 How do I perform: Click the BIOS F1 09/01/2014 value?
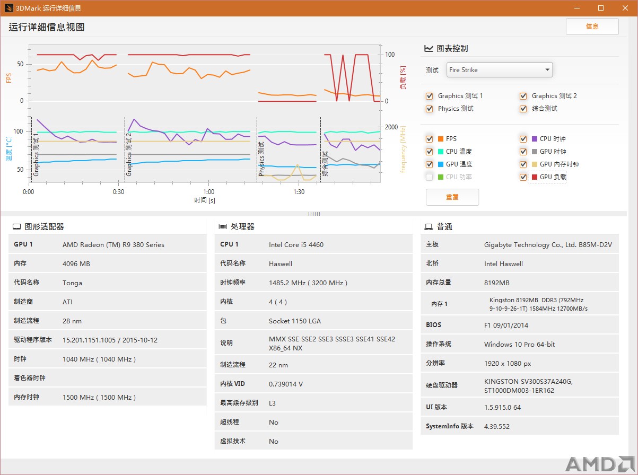(506, 325)
